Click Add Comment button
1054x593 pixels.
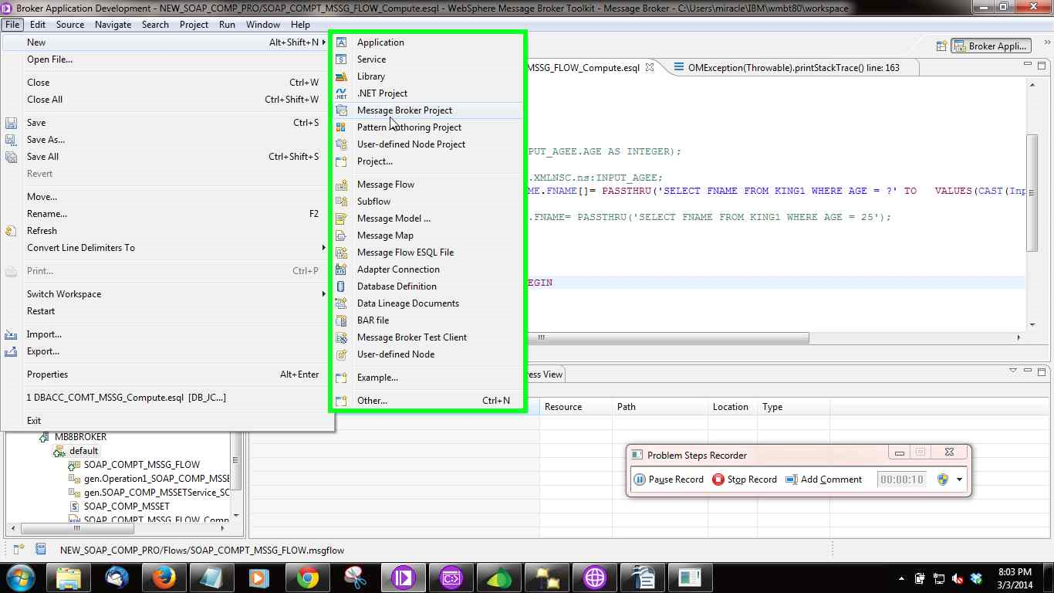[x=824, y=479]
